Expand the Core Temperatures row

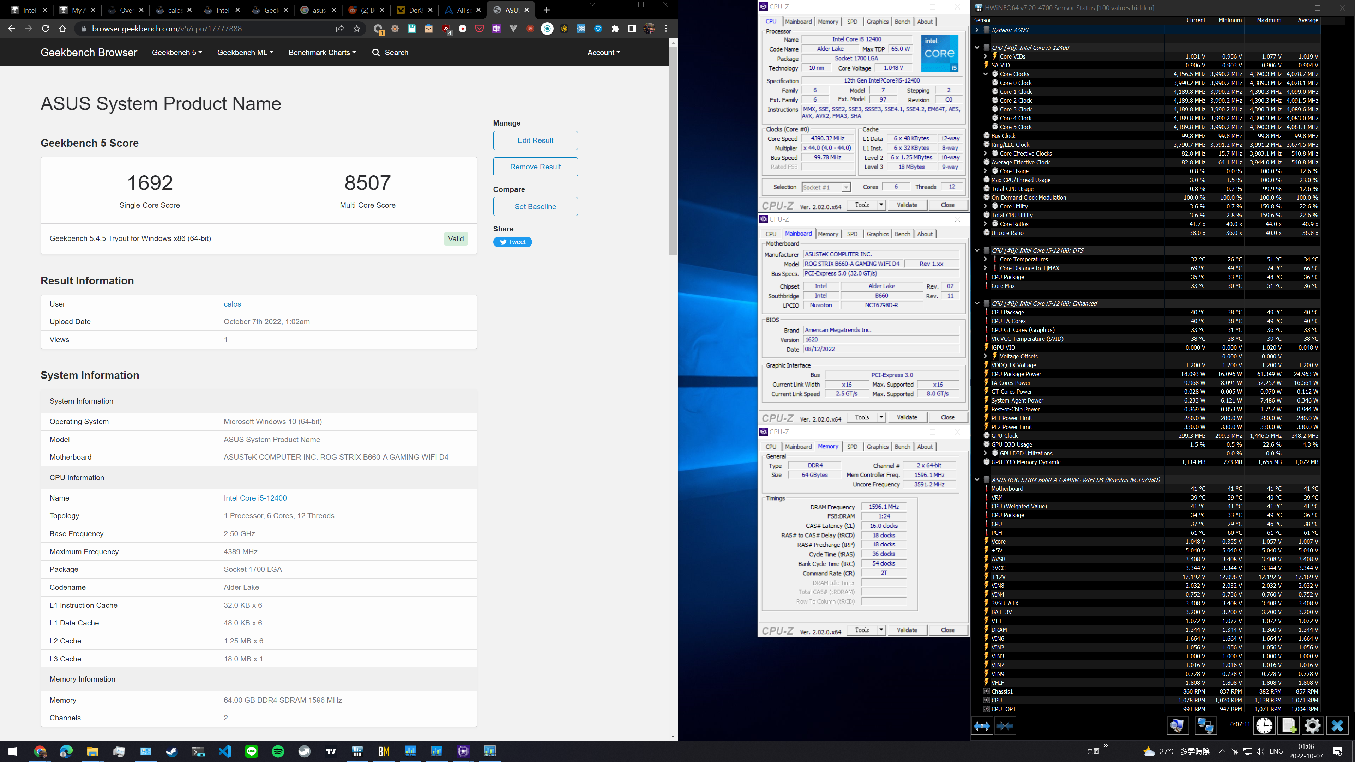tap(985, 259)
